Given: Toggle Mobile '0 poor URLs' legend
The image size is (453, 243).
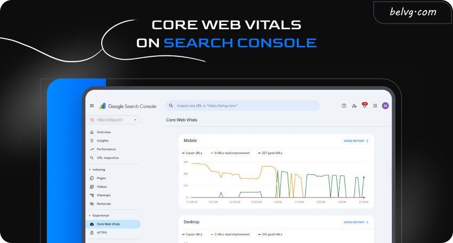Looking at the screenshot, I should tap(192, 153).
